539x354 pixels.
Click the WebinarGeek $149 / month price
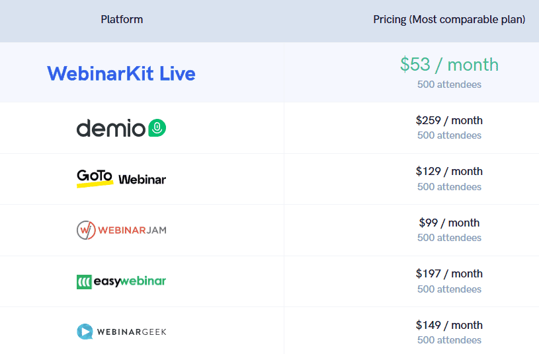[x=449, y=325]
